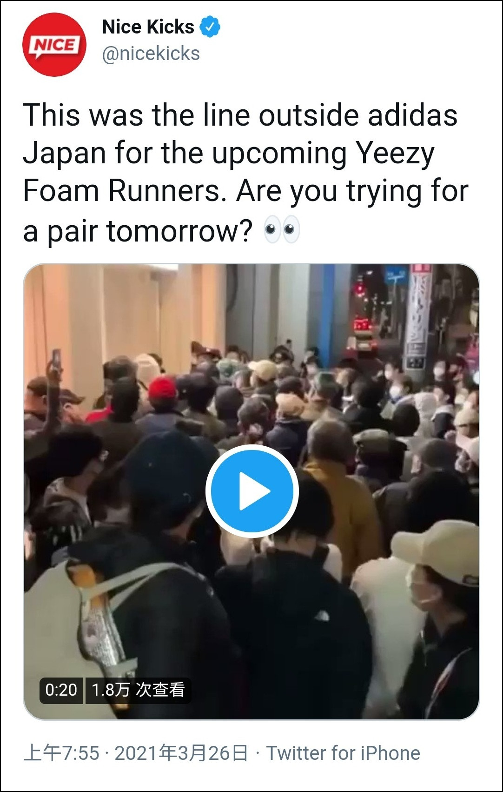Play the video with the blue play button
Image resolution: width=503 pixels, height=792 pixels.
tap(252, 491)
